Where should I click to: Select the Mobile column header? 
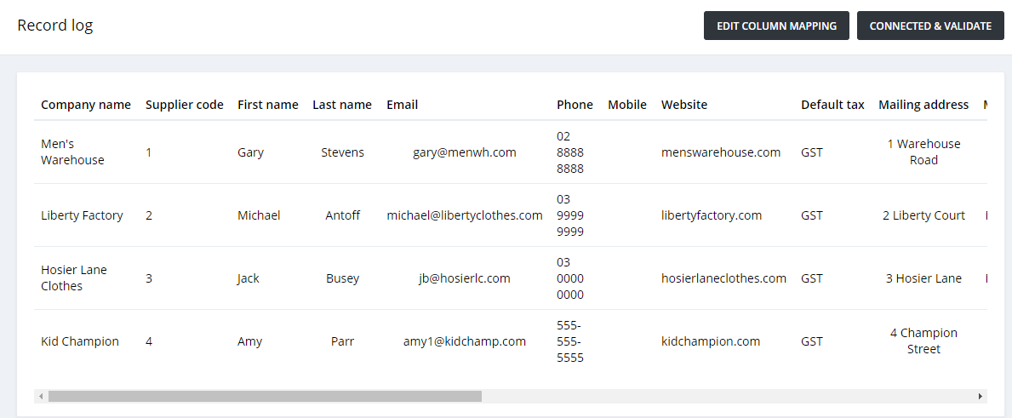pos(627,105)
